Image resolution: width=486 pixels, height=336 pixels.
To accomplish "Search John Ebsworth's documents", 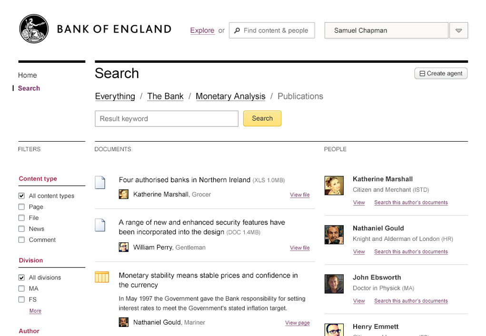I will tap(411, 301).
